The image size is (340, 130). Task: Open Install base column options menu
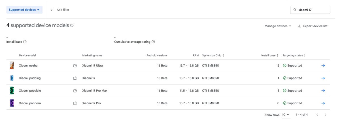click(277, 55)
